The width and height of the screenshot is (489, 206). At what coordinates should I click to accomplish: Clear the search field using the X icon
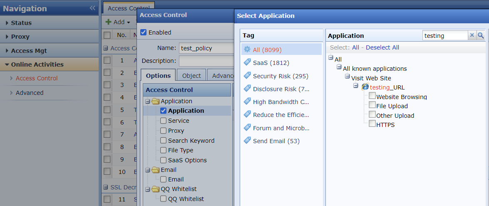coord(472,36)
